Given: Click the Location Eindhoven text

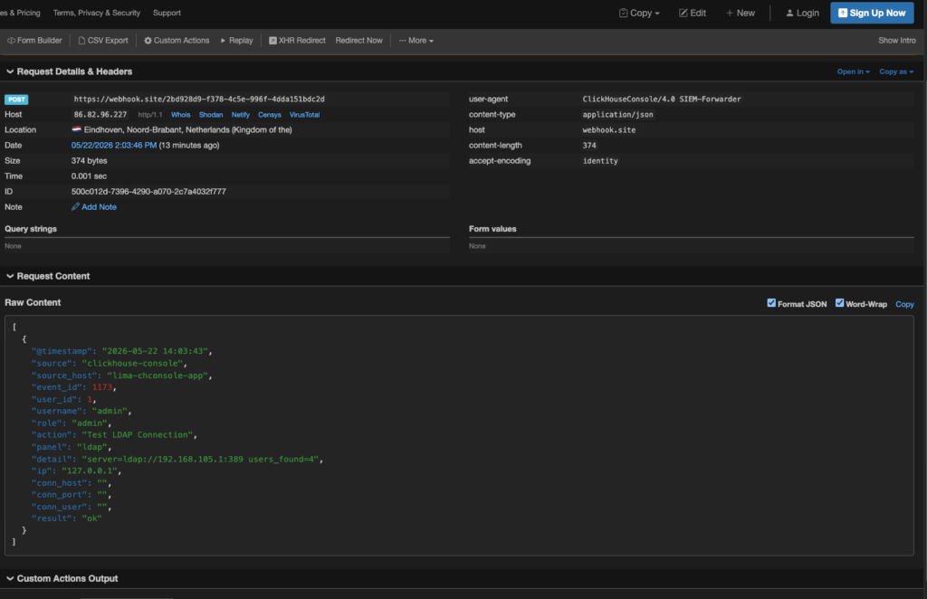Looking at the screenshot, I should coord(187,130).
